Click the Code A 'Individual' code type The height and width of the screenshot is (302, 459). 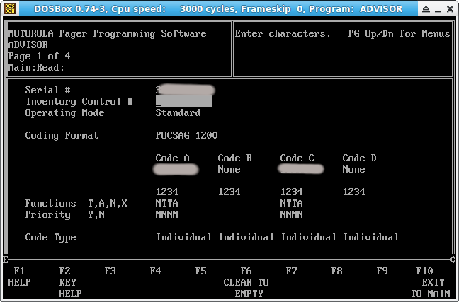(184, 237)
